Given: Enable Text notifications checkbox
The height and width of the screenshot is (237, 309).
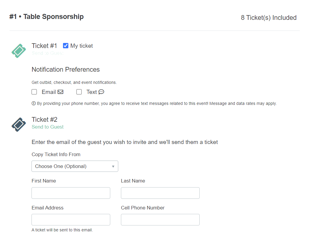Looking at the screenshot, I should pyautogui.click(x=79, y=92).
